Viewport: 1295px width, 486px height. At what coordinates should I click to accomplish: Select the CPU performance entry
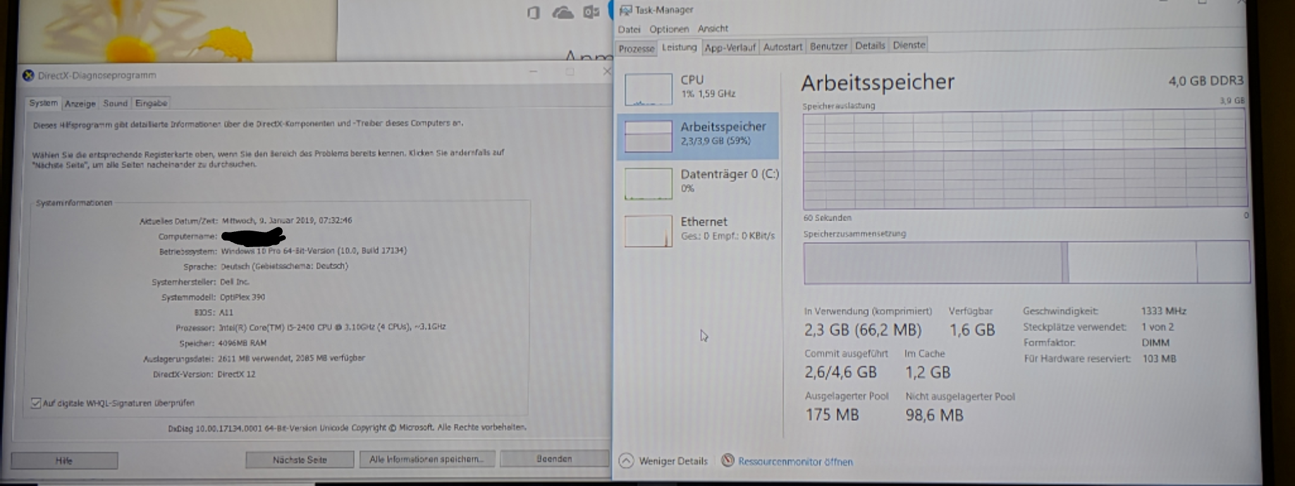[x=698, y=88]
